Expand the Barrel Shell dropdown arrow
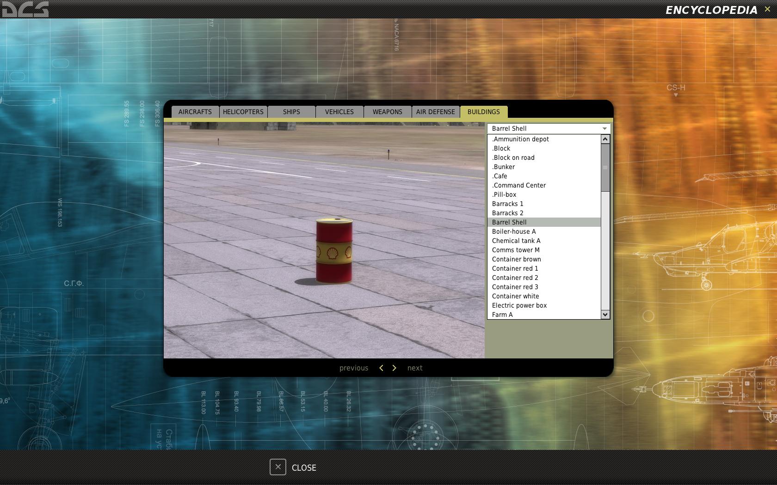 [x=604, y=128]
